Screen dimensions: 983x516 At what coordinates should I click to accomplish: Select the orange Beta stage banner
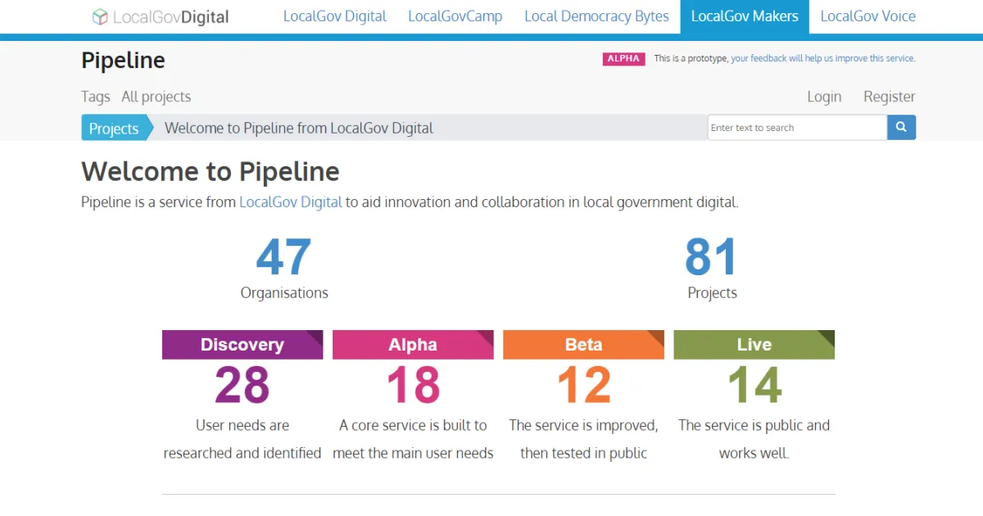click(x=583, y=345)
